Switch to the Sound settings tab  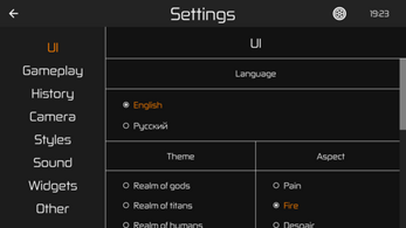click(x=53, y=163)
